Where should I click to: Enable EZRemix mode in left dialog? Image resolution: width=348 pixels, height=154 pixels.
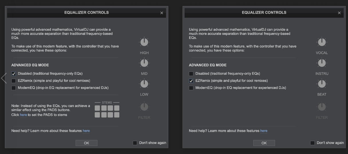pyautogui.click(x=13, y=81)
